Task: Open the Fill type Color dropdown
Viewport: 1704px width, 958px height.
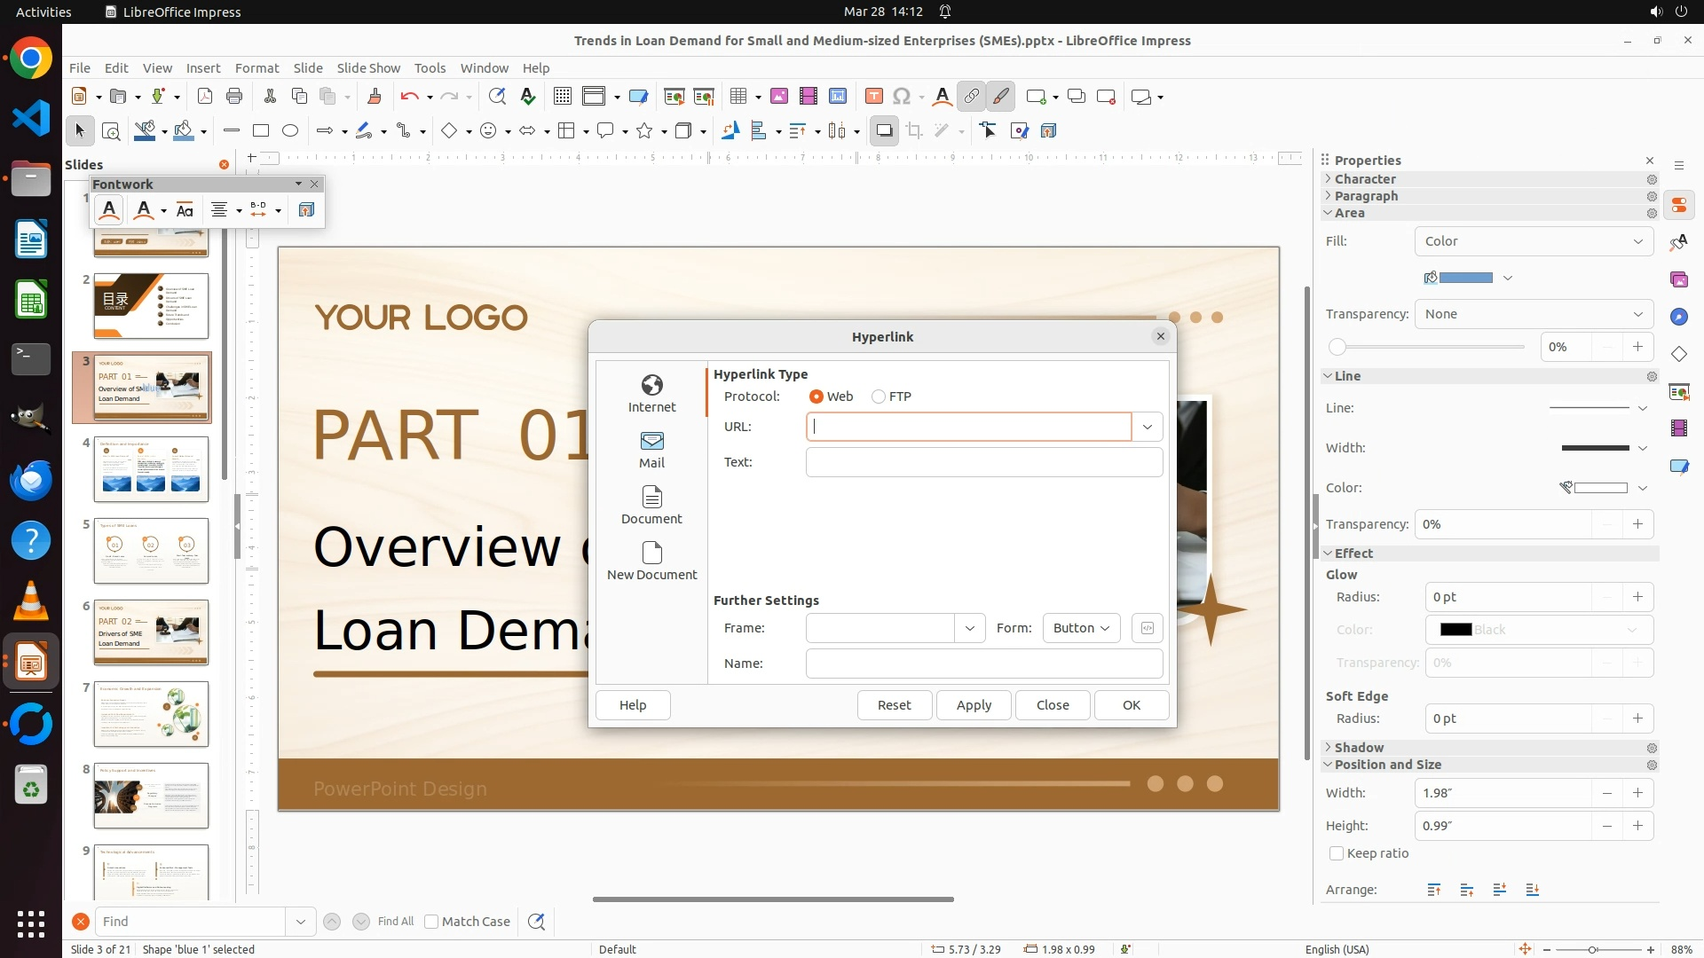Action: coord(1533,241)
